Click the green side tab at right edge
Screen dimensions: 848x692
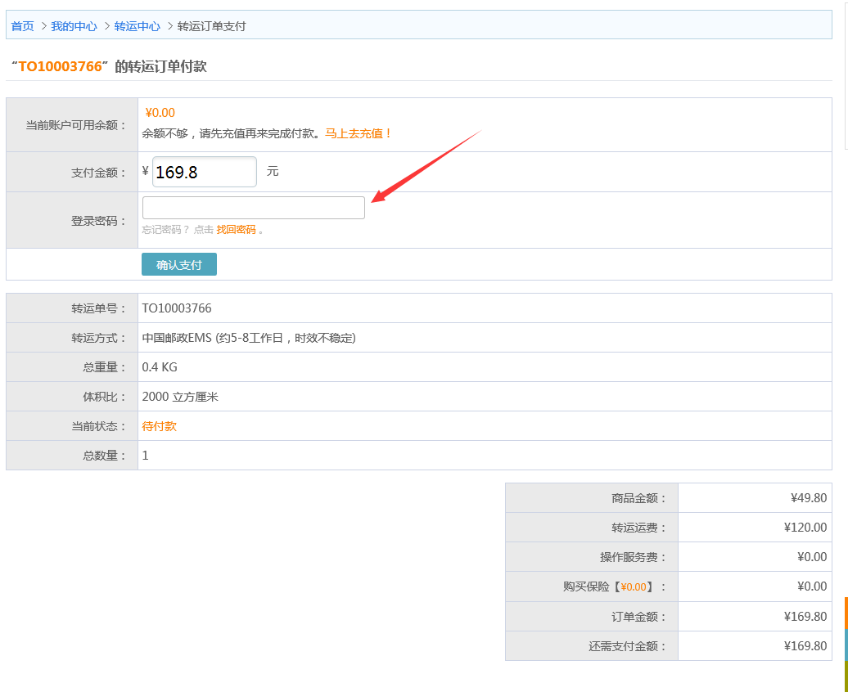846,676
